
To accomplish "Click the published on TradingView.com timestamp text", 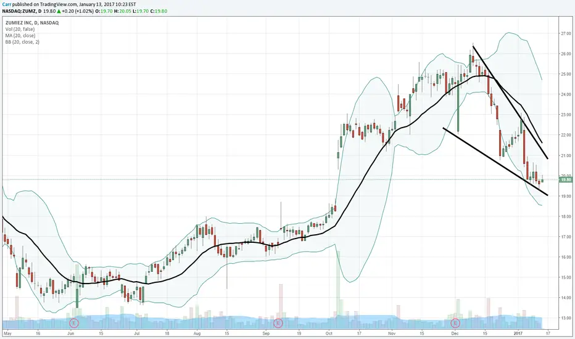I will [73, 4].
